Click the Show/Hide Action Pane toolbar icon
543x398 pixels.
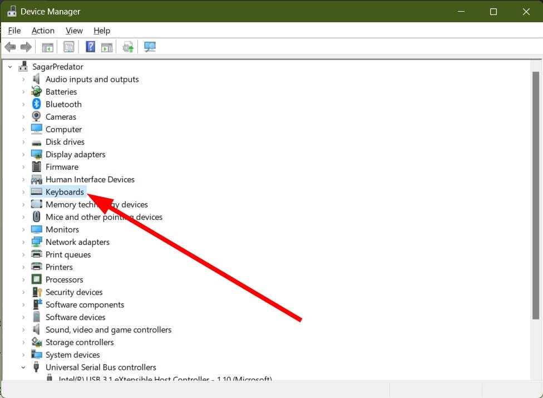107,47
